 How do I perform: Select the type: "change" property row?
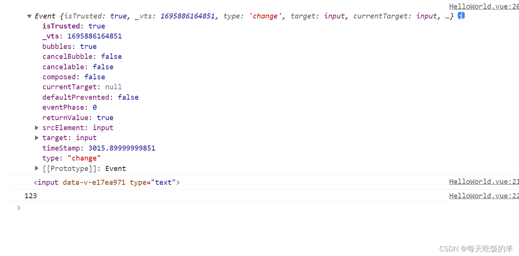pyautogui.click(x=72, y=158)
